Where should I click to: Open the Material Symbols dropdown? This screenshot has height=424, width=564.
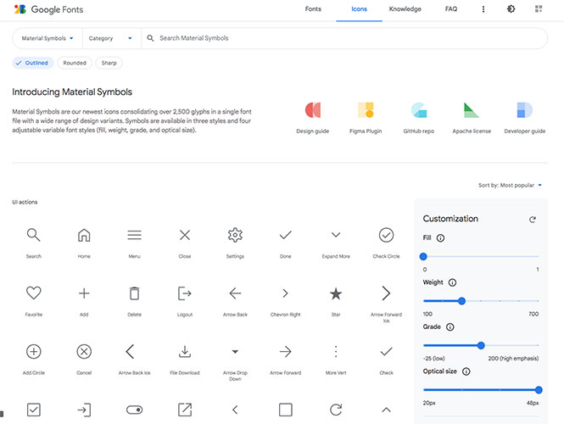pyautogui.click(x=47, y=38)
